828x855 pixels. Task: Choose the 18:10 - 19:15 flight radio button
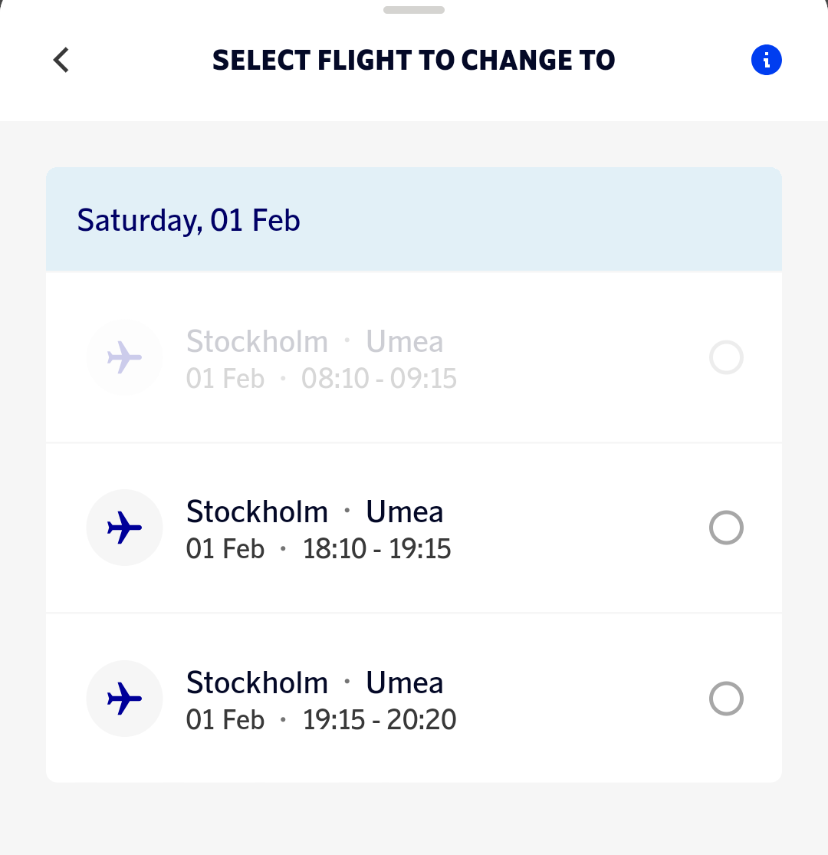pos(726,528)
